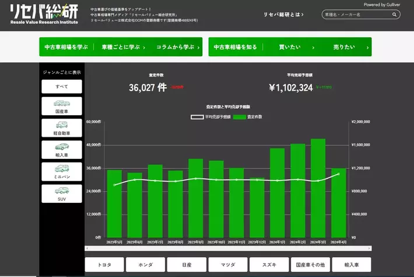Click the 2024年1月 bar in chart
The width and height of the screenshot is (414, 277).
(x=277, y=193)
